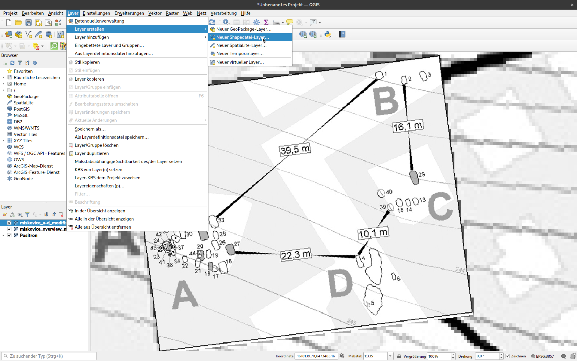
Task: Collapse the Positron layer entry
Action: click(3, 236)
